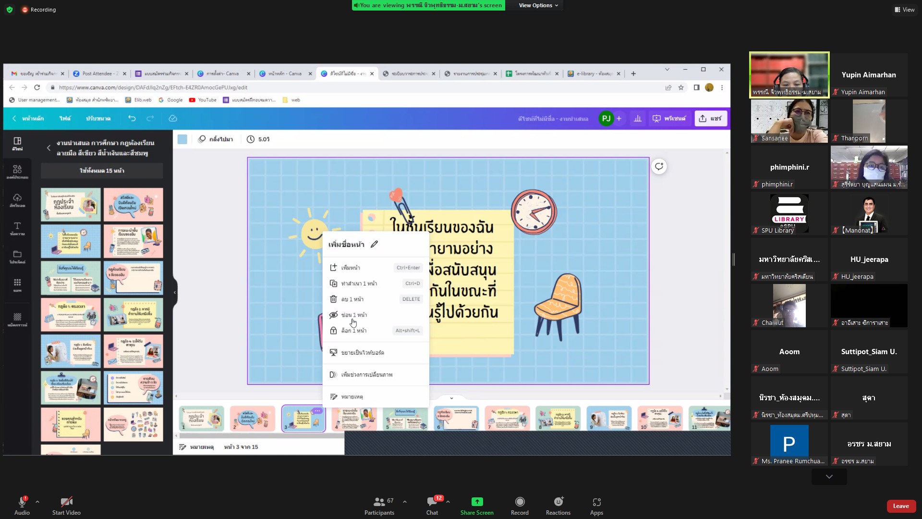
Task: Open the Uploads sidebar panel
Action: click(x=17, y=200)
